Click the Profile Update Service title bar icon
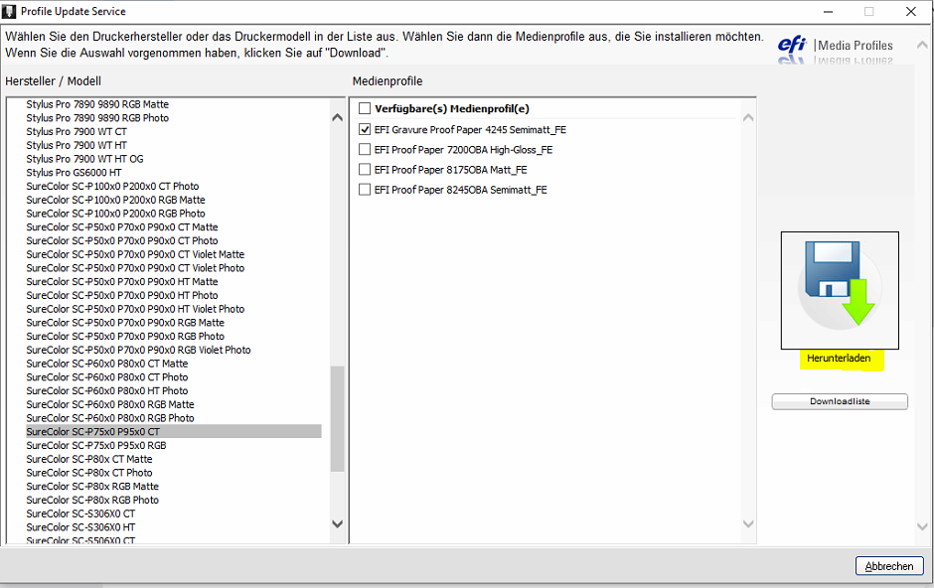The height and width of the screenshot is (588, 934). point(10,11)
